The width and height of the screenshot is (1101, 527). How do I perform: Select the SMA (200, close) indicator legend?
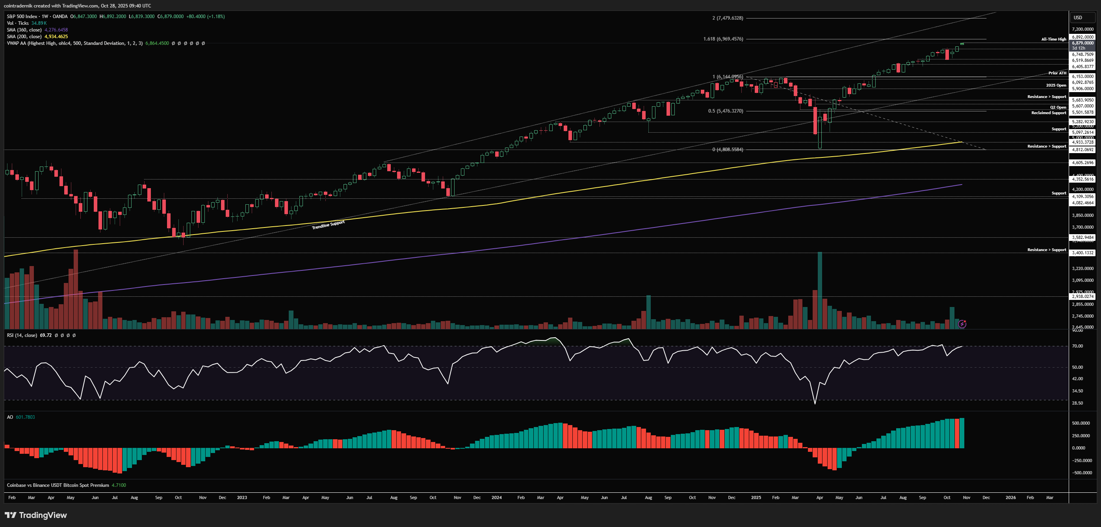(x=24, y=37)
